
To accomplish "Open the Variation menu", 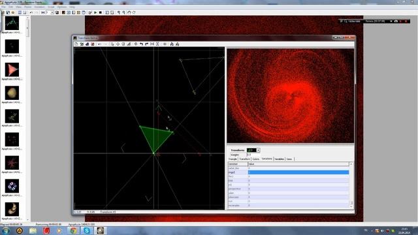I will (x=39, y=7).
